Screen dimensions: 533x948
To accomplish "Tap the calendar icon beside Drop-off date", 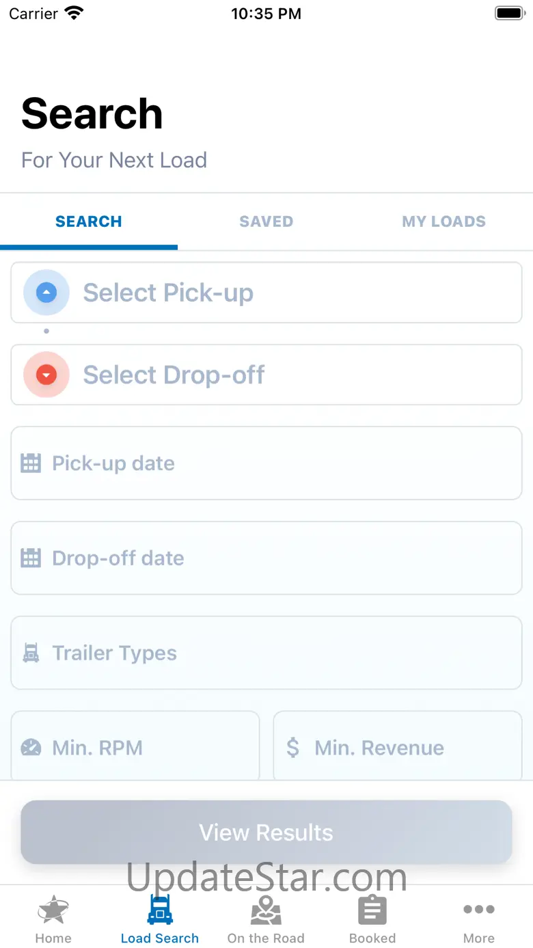I will [31, 558].
